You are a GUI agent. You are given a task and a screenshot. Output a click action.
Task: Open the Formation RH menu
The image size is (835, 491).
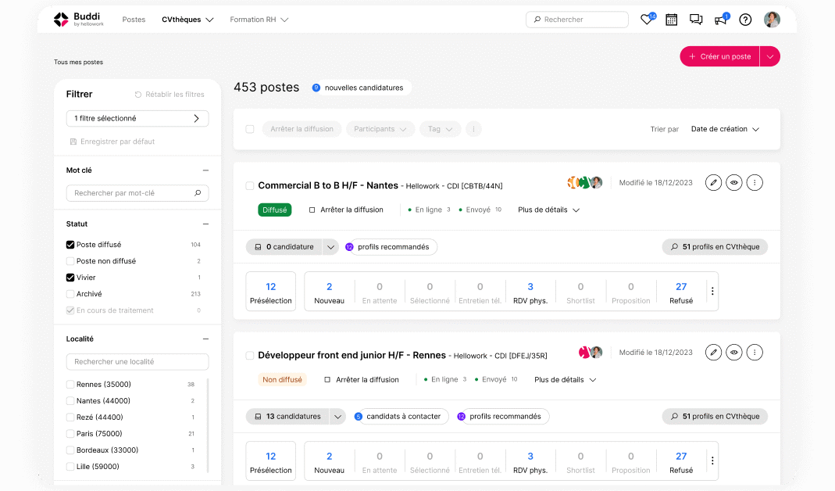click(259, 19)
